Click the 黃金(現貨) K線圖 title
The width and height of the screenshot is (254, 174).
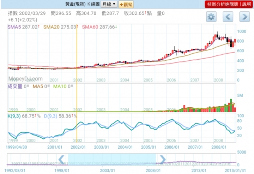[x=83, y=4]
